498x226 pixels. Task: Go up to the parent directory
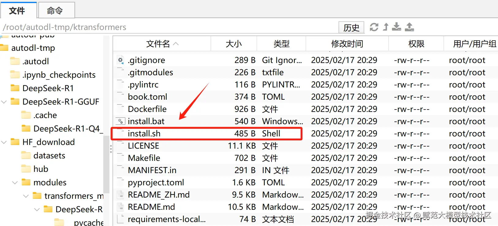pyautogui.click(x=386, y=27)
